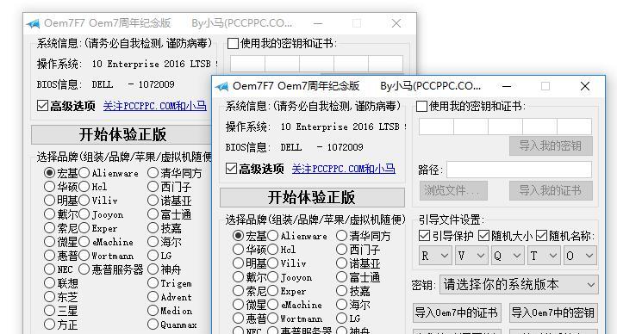
Task: Click the Oem7F7 app icon in front window title bar
Action: (222, 86)
